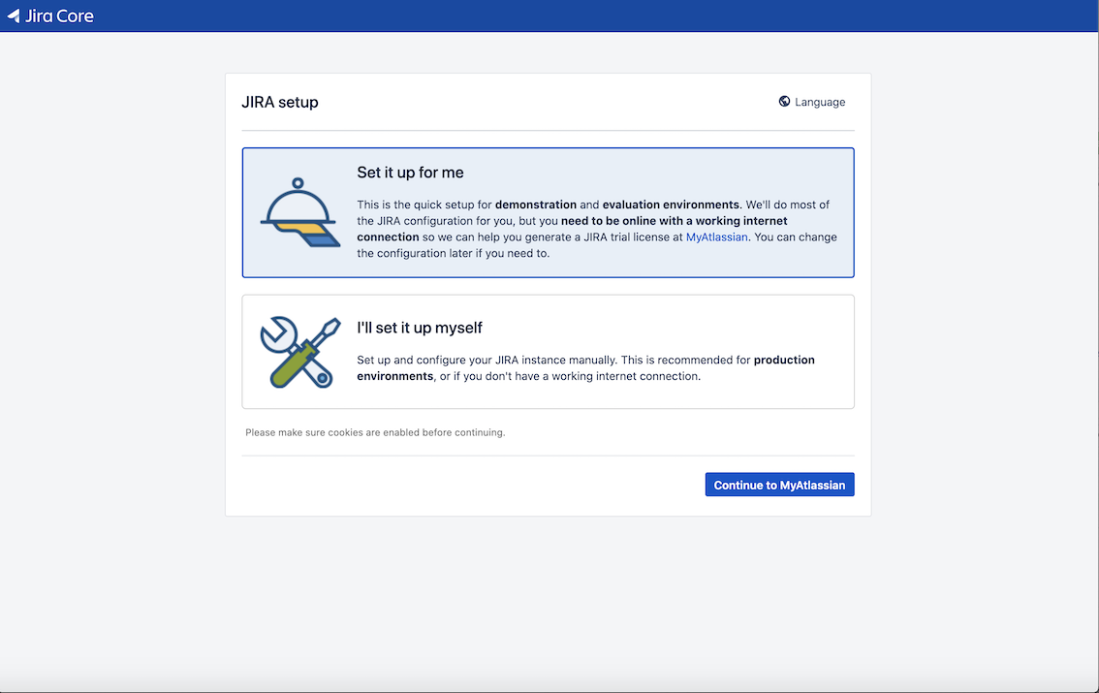Click the quick setup description paragraph
The image size is (1099, 693).
pyautogui.click(x=596, y=229)
